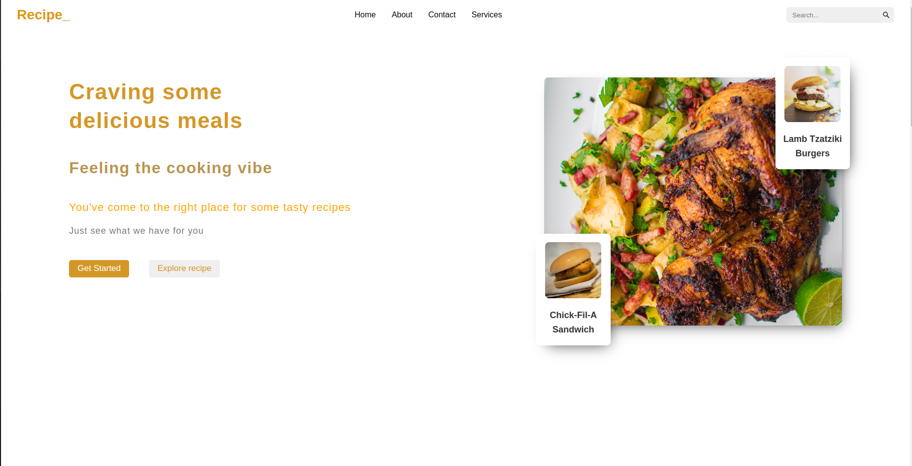Click the large grilled chicken hero image
The width and height of the screenshot is (912, 466).
click(x=693, y=201)
